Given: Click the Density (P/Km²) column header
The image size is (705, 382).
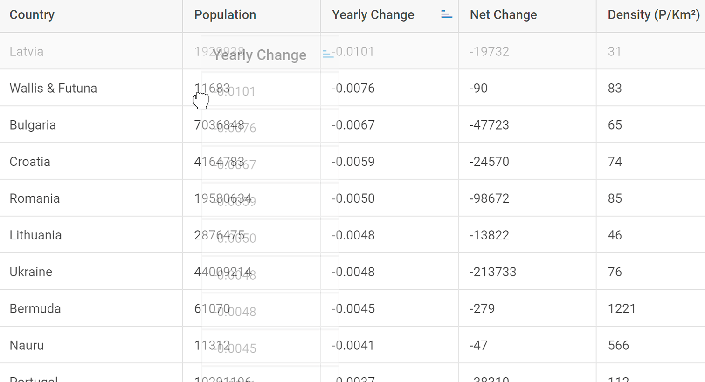Looking at the screenshot, I should 651,16.
